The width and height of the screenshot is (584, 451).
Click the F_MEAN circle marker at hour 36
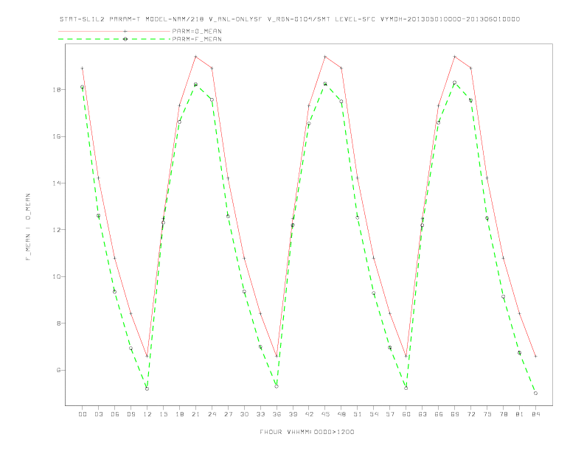[277, 387]
